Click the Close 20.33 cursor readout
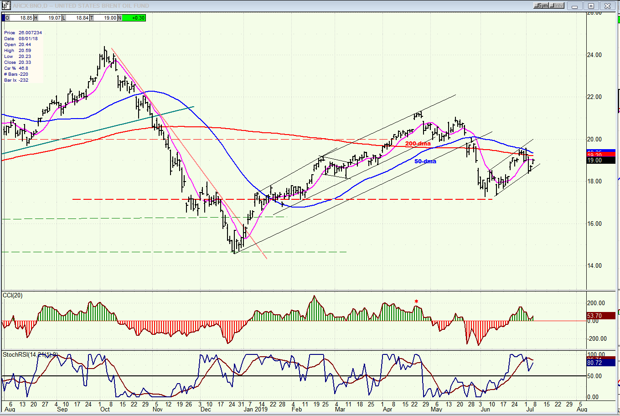The height and width of the screenshot is (416, 620). [18, 62]
